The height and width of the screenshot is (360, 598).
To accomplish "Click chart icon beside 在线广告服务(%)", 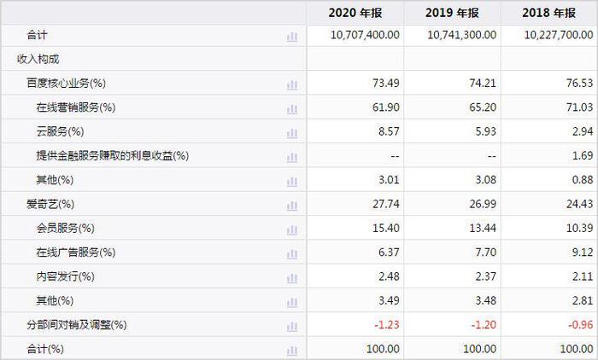I will [x=292, y=253].
